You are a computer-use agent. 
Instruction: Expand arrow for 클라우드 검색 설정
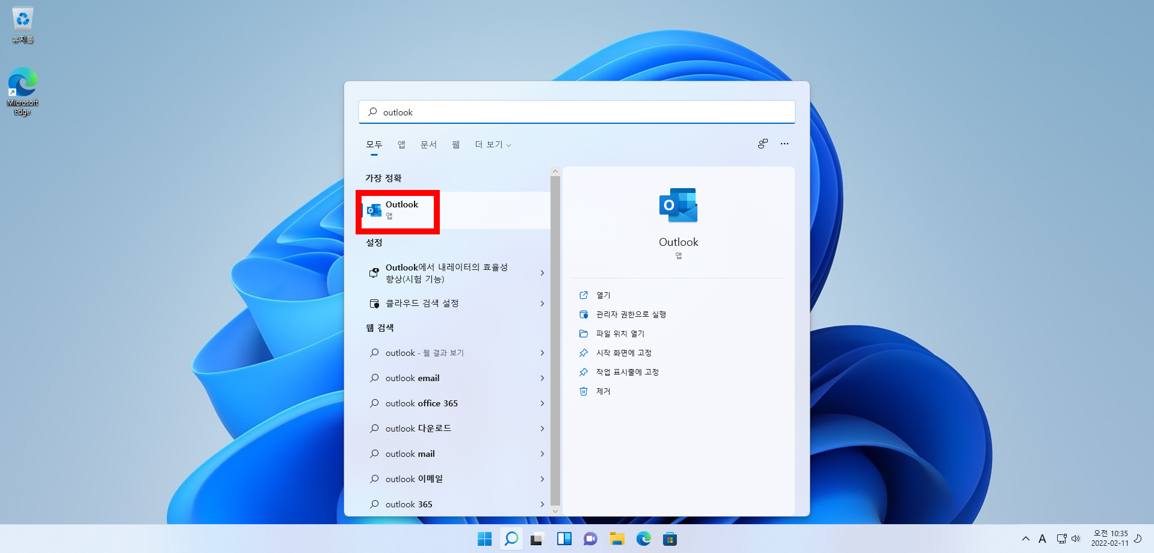click(x=542, y=304)
